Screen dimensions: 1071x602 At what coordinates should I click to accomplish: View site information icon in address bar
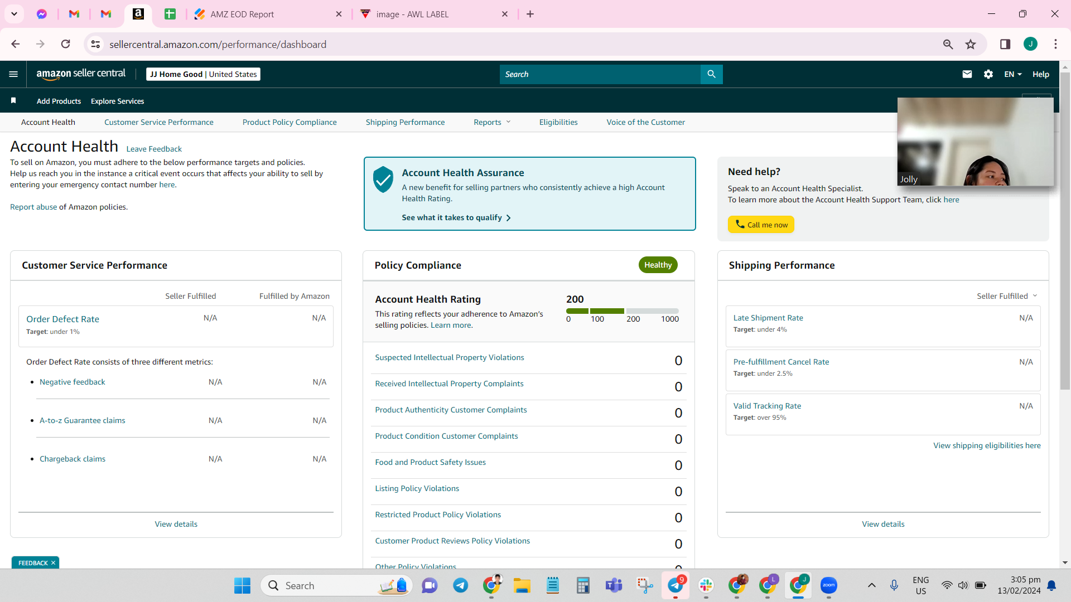96,44
